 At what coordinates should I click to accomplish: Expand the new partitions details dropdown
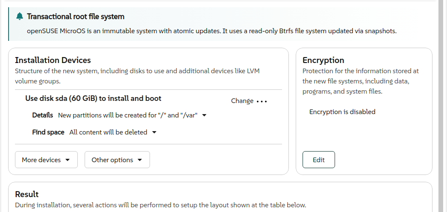point(132,115)
